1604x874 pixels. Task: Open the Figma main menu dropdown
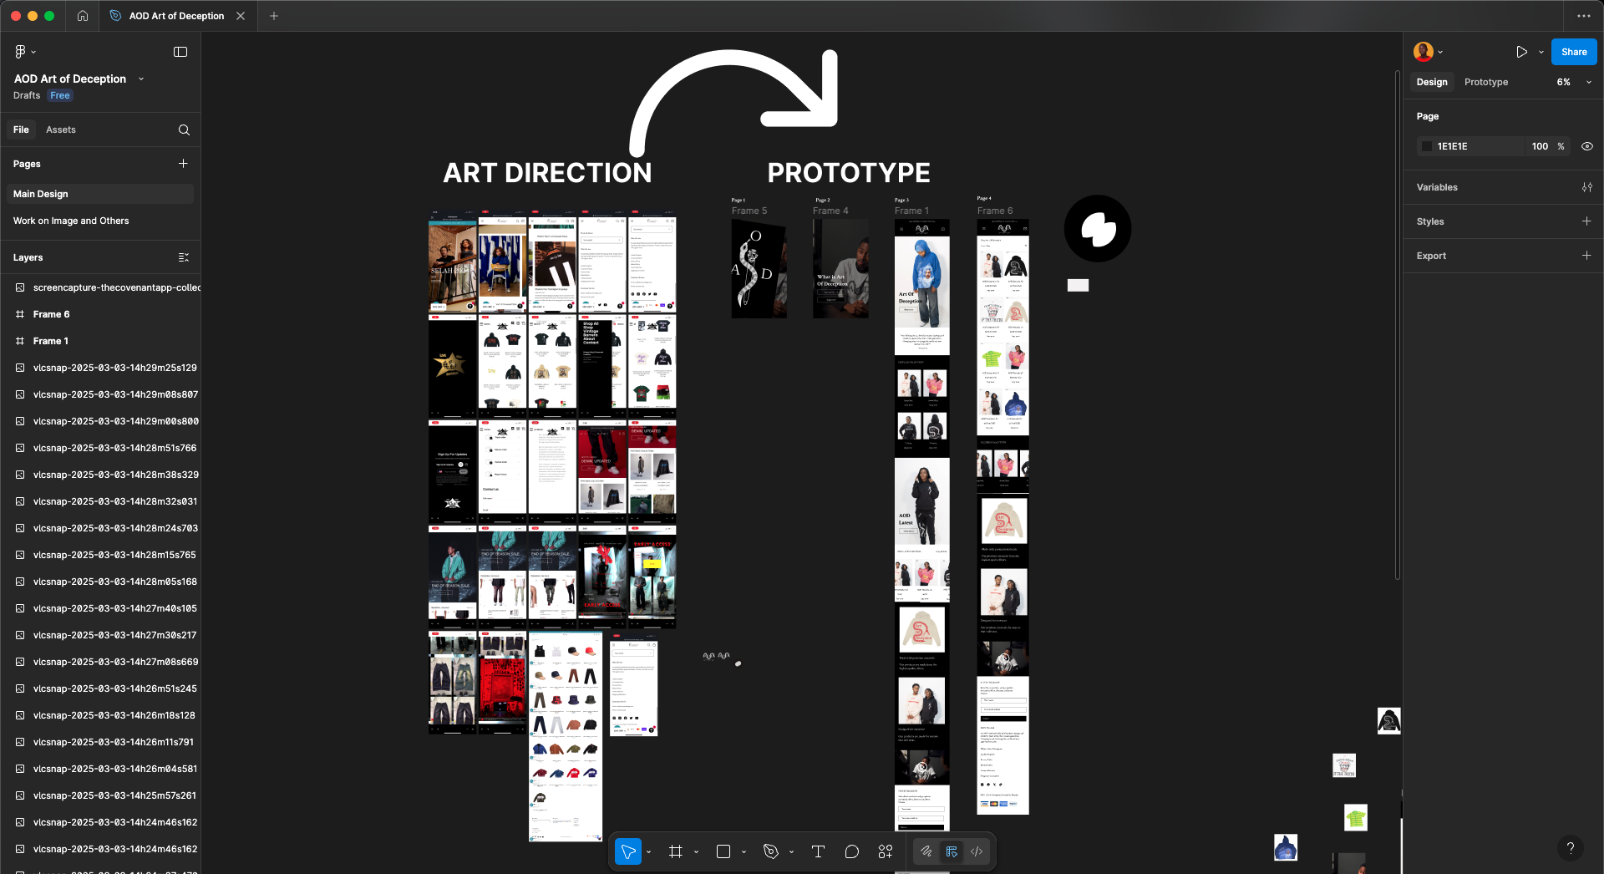pyautogui.click(x=25, y=52)
